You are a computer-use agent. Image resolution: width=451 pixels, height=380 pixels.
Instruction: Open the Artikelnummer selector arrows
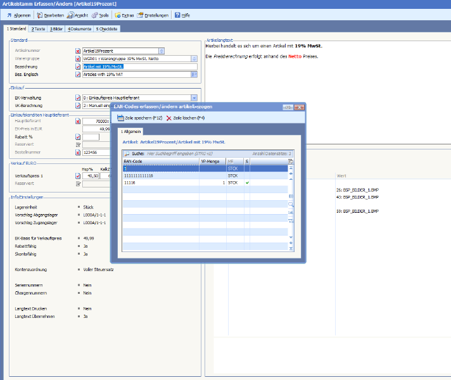click(x=162, y=51)
